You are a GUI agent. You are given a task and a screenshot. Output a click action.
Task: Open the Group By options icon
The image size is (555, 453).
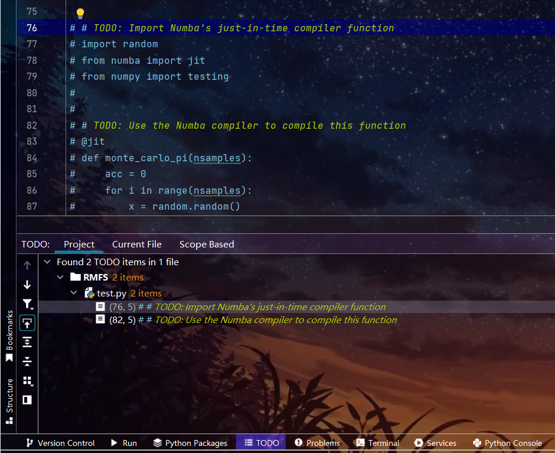click(27, 381)
